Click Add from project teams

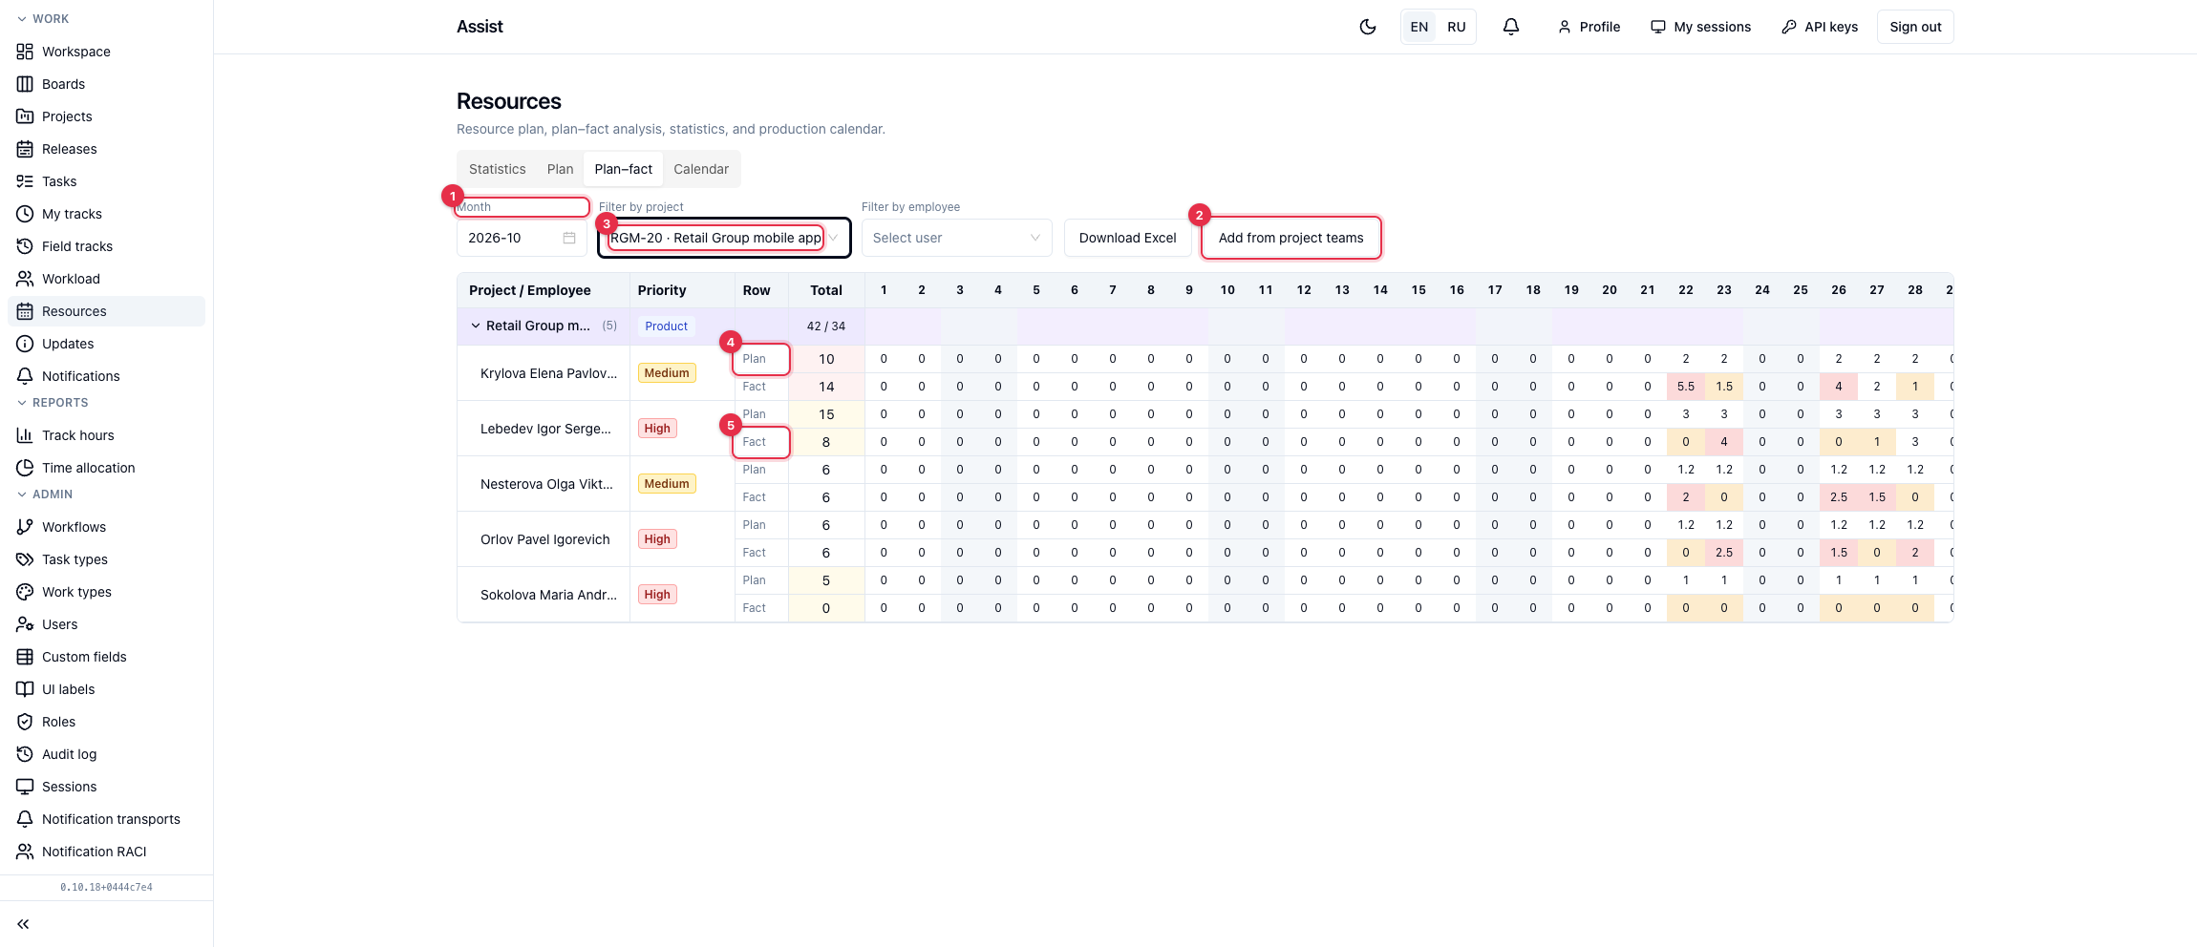point(1290,238)
